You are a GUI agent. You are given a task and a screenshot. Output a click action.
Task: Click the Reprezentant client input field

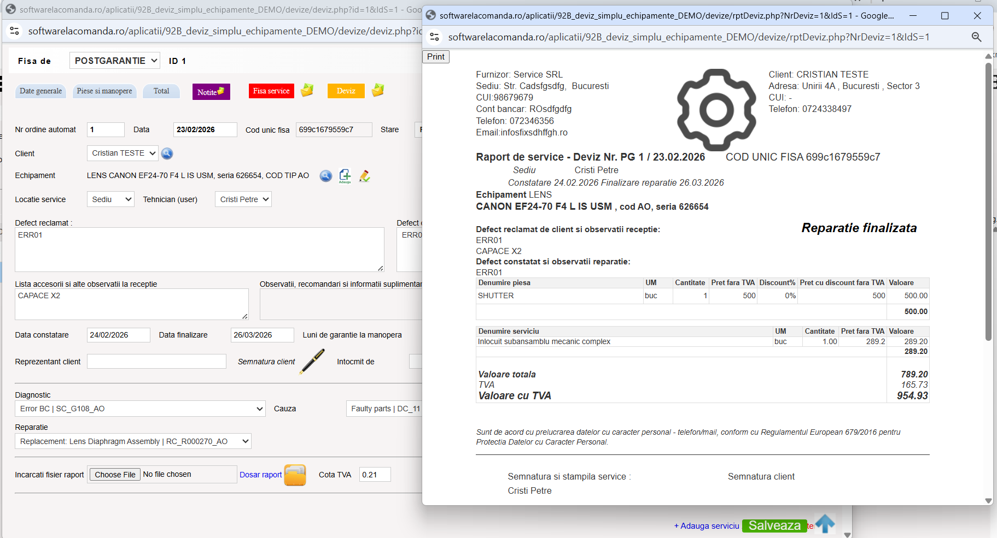point(156,362)
